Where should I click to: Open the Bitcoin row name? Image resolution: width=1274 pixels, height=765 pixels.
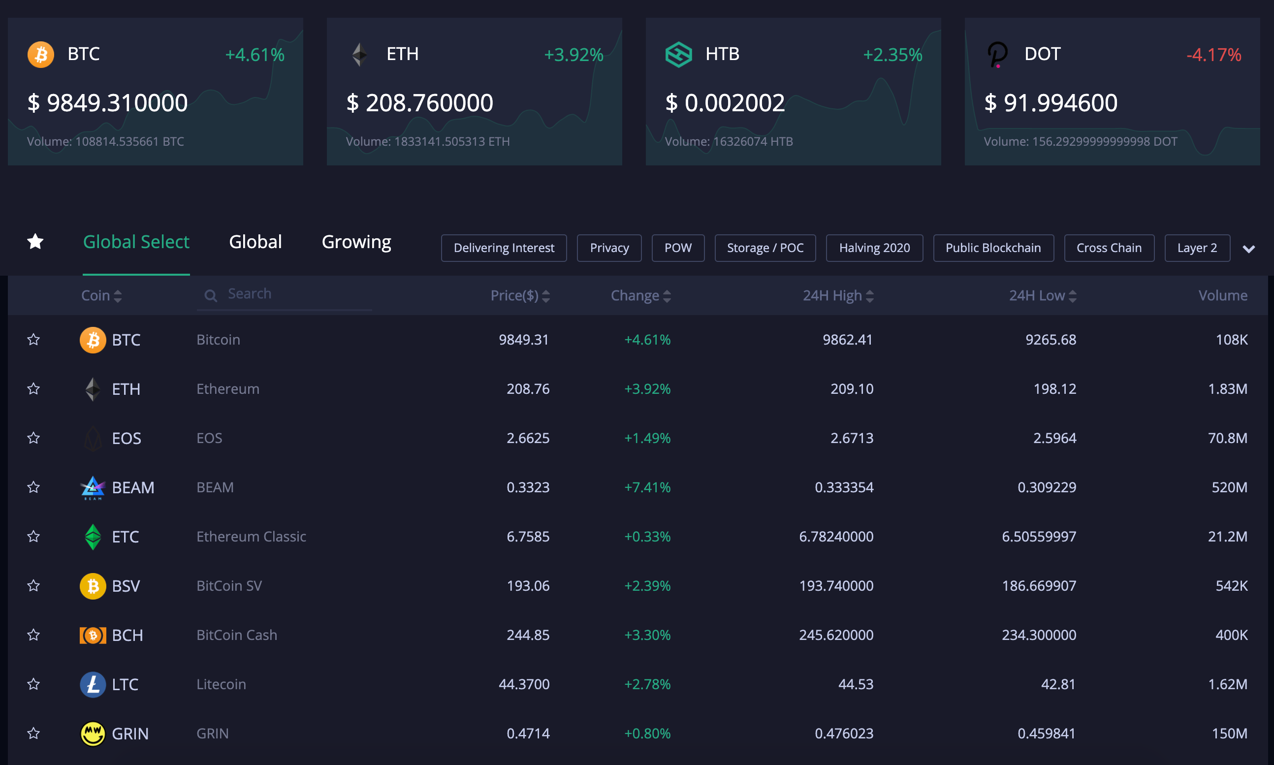pos(218,340)
